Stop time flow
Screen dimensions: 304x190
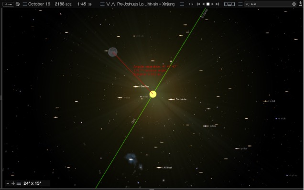(x=208, y=4)
